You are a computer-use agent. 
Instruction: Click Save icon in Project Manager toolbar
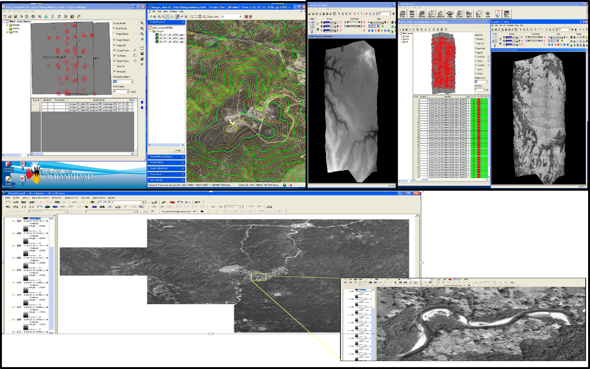(x=15, y=17)
